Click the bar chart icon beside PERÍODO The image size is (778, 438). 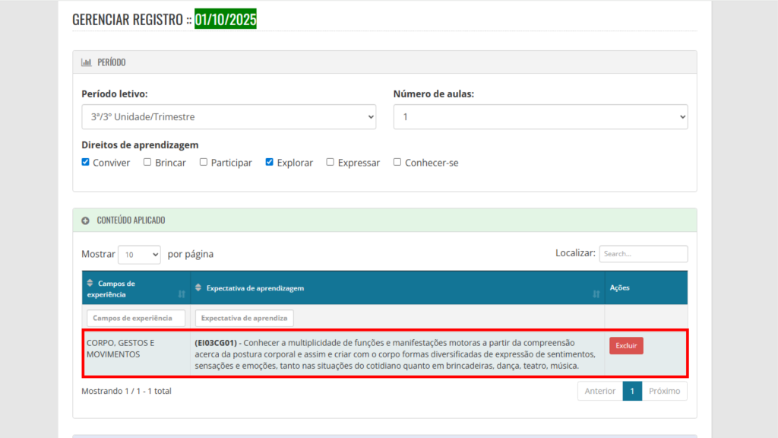86,62
